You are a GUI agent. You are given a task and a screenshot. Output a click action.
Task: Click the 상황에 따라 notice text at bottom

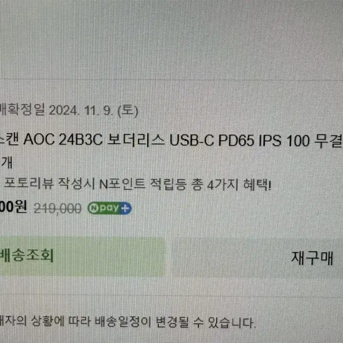(60, 321)
